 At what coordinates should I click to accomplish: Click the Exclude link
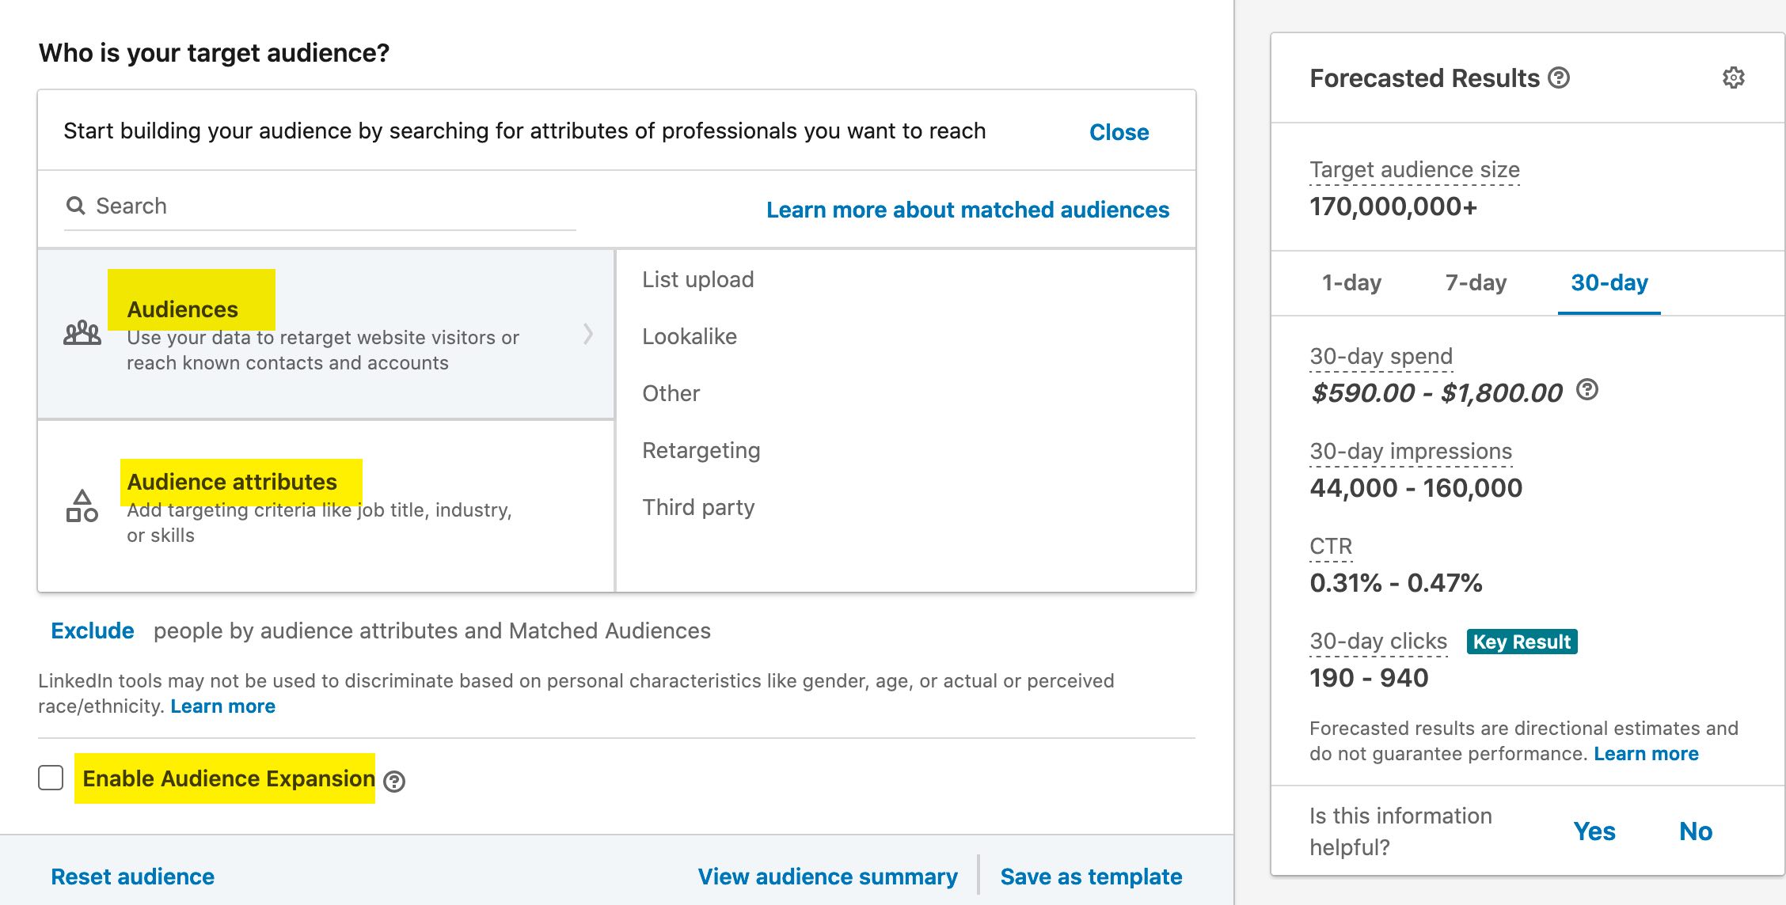pyautogui.click(x=92, y=630)
